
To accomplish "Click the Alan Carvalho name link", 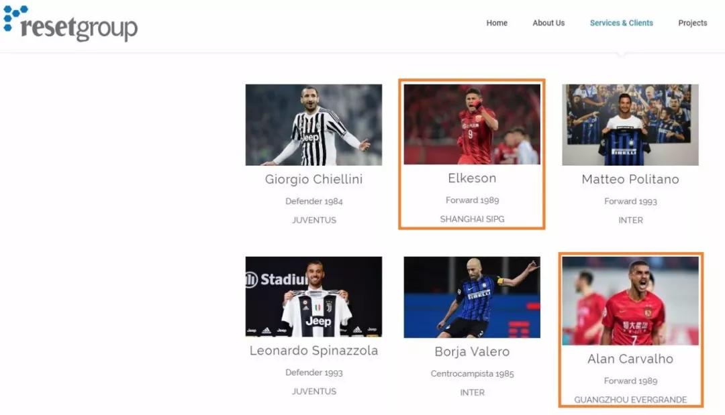I will click(630, 359).
